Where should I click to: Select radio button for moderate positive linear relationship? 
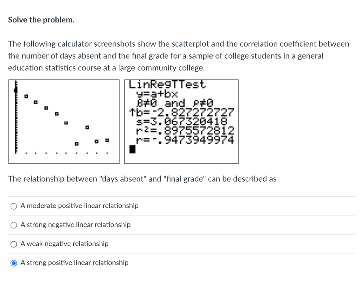[14, 206]
